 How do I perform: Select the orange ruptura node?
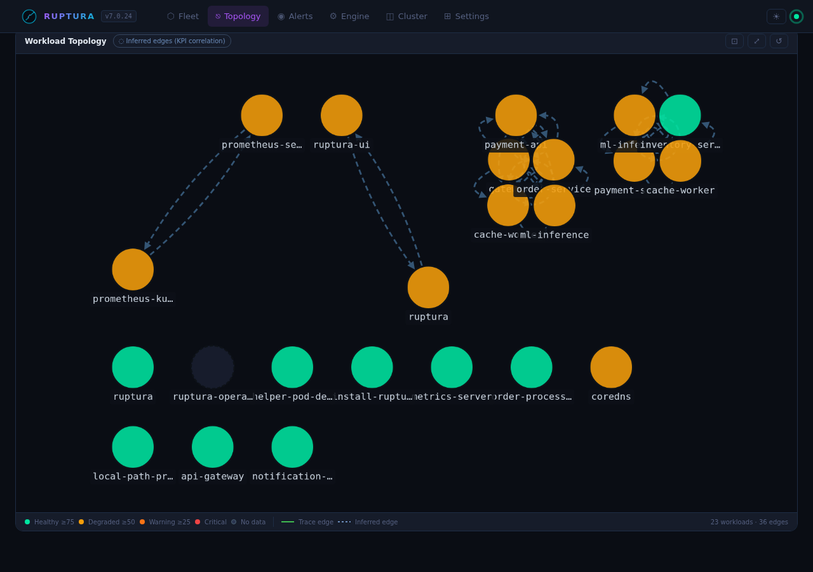point(428,287)
